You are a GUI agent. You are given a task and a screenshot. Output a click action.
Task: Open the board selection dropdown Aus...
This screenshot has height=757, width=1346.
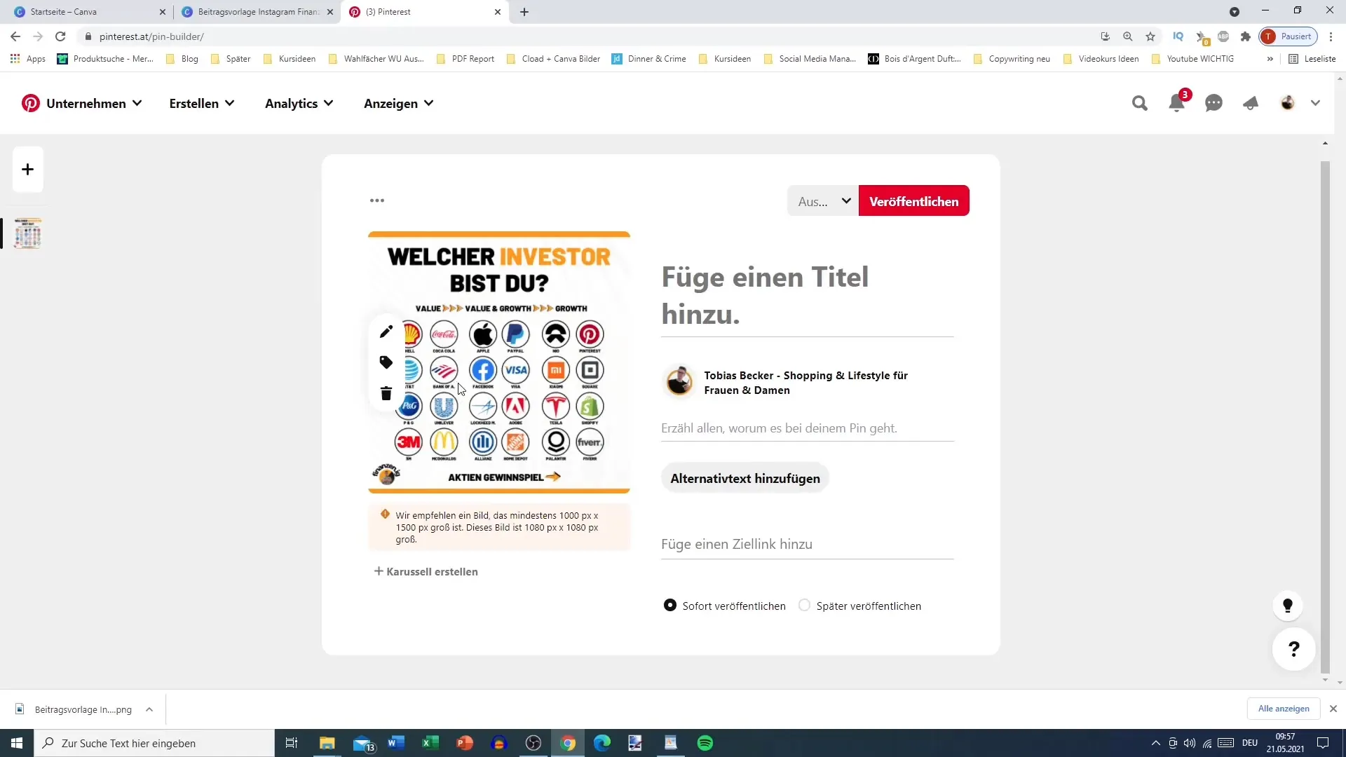pyautogui.click(x=823, y=201)
